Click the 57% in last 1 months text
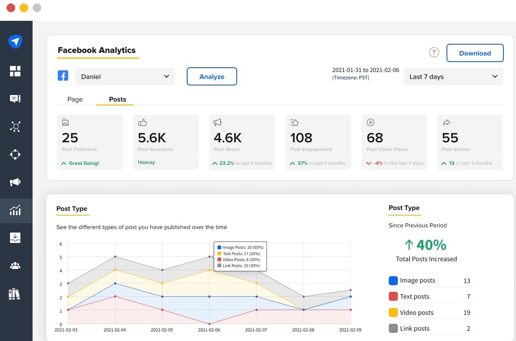The width and height of the screenshot is (516, 341). click(x=321, y=163)
